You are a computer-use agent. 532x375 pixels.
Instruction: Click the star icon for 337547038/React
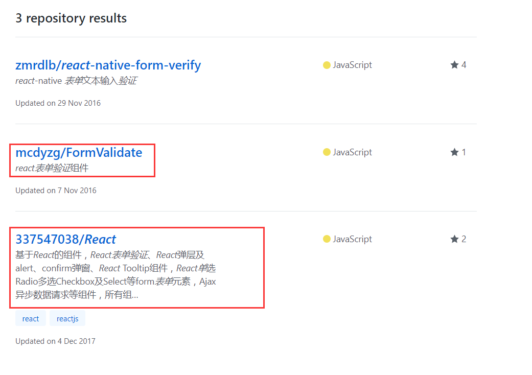(x=454, y=239)
